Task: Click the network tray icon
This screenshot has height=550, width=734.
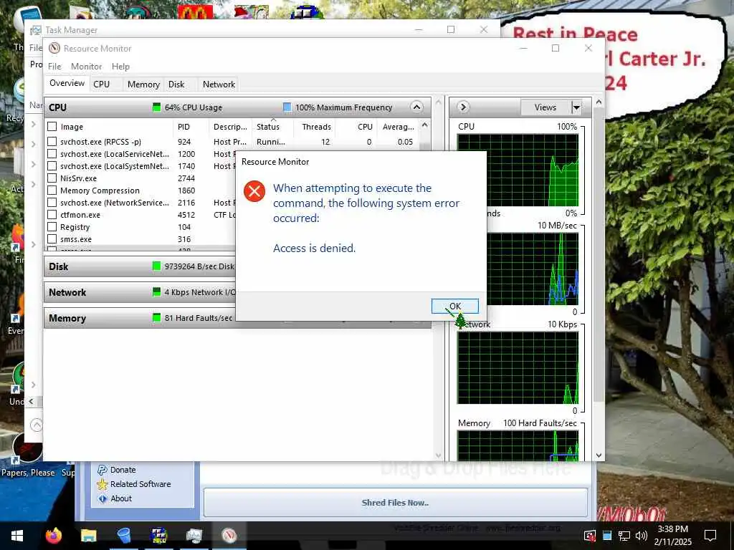Action: (624, 536)
